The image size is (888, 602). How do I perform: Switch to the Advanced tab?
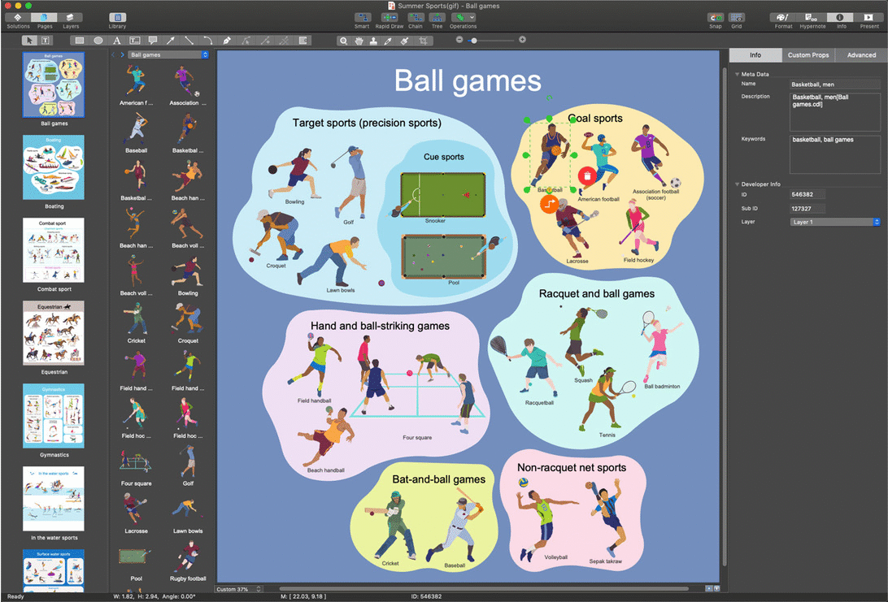(861, 55)
